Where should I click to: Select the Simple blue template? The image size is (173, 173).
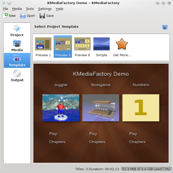[102, 47]
